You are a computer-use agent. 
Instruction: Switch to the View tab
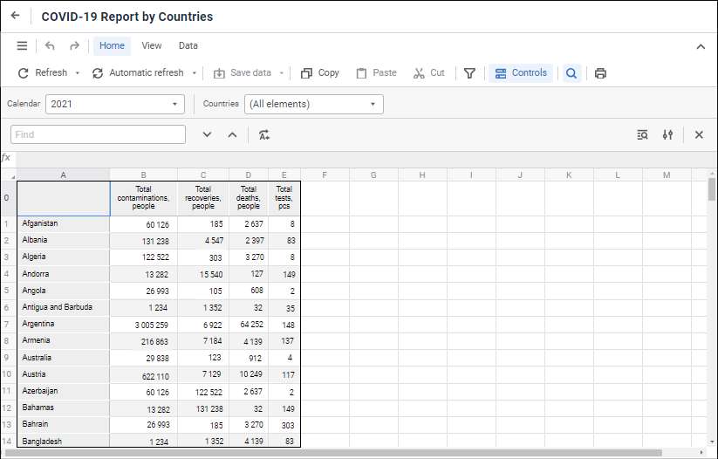point(152,46)
